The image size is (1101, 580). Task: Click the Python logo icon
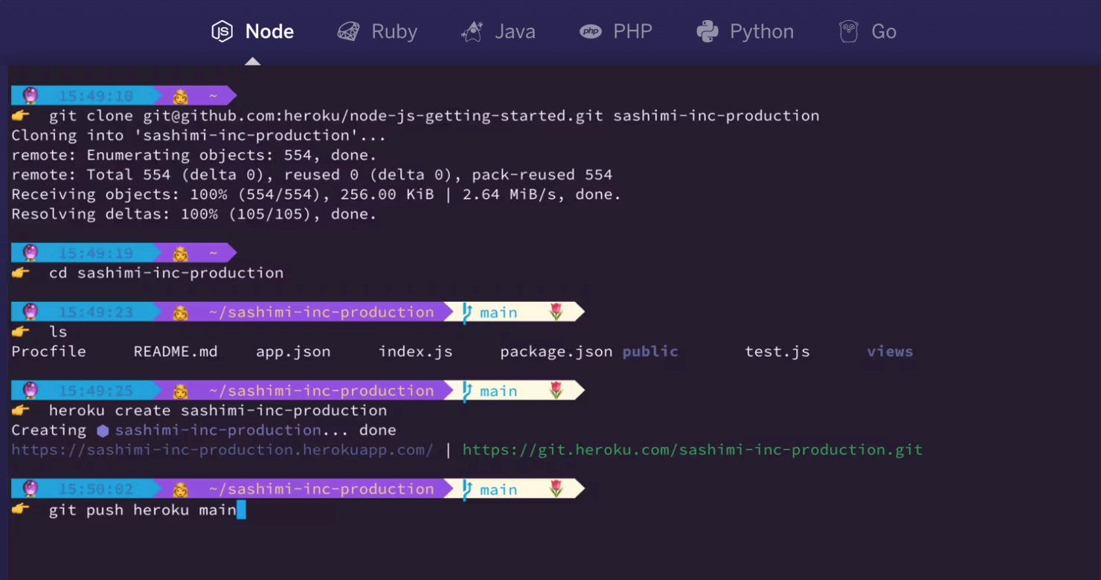(x=708, y=31)
